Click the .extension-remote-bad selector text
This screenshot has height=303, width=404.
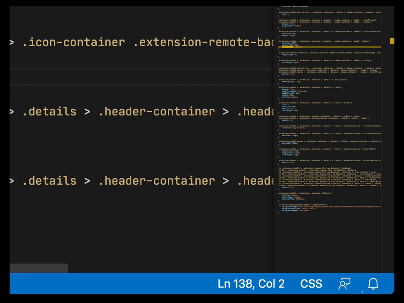203,42
